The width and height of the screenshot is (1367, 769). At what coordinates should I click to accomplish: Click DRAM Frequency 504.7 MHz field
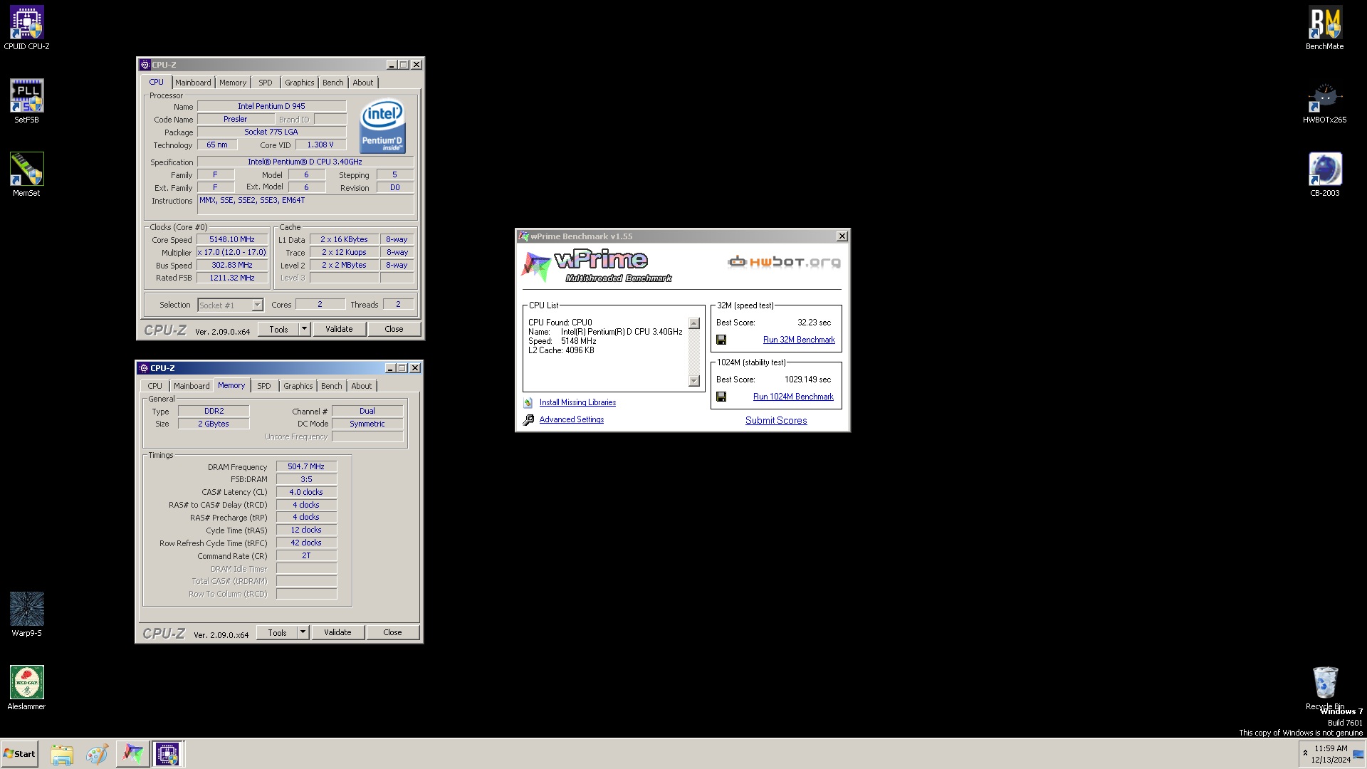[306, 467]
